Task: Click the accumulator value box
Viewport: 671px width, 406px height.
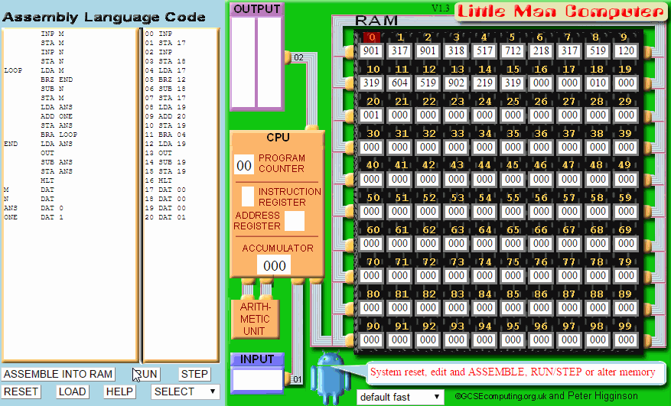Action: (275, 265)
